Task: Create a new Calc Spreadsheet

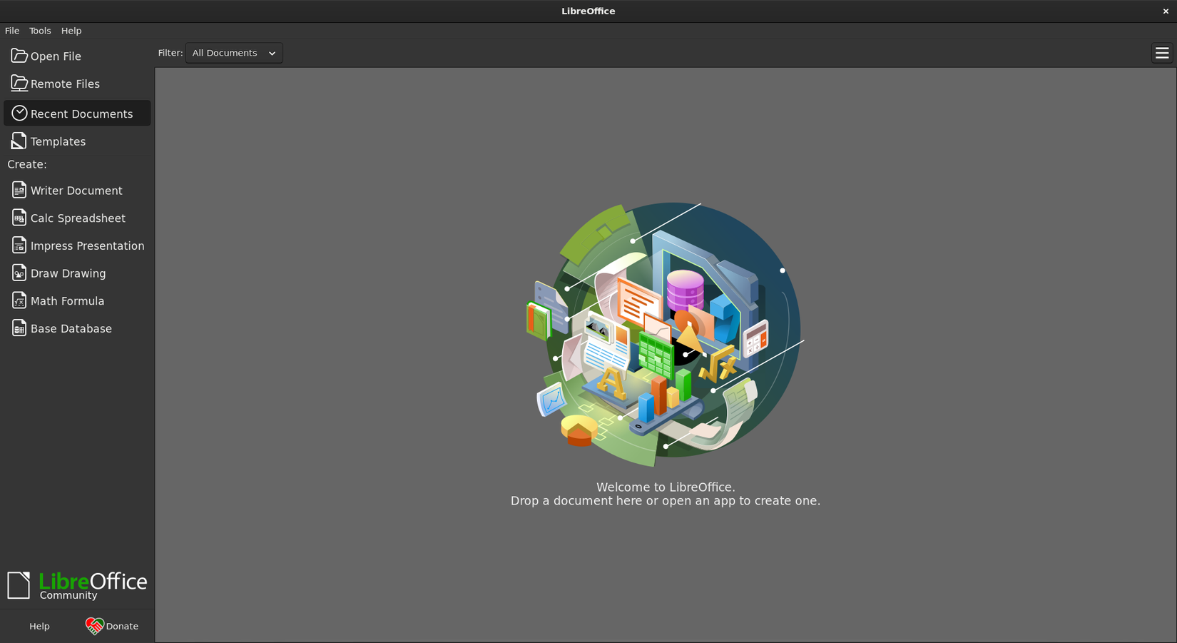Action: point(78,218)
